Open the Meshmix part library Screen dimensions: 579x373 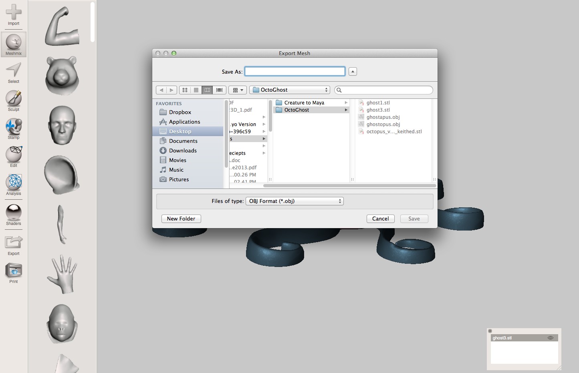coord(13,43)
